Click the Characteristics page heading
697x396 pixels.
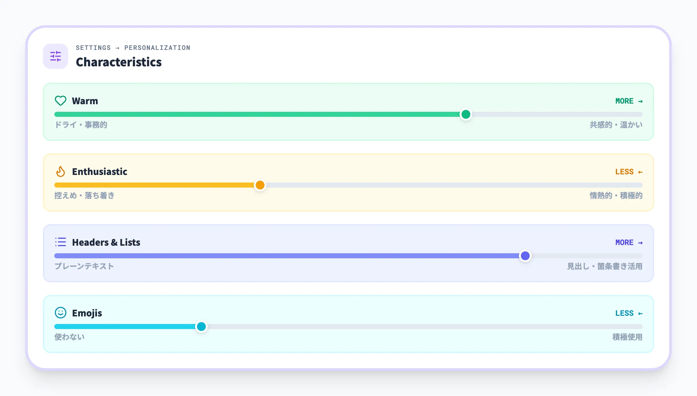click(119, 62)
